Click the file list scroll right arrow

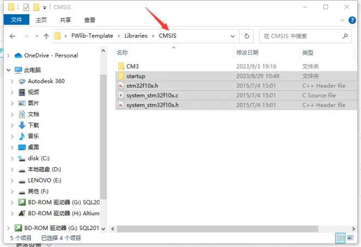353,229
